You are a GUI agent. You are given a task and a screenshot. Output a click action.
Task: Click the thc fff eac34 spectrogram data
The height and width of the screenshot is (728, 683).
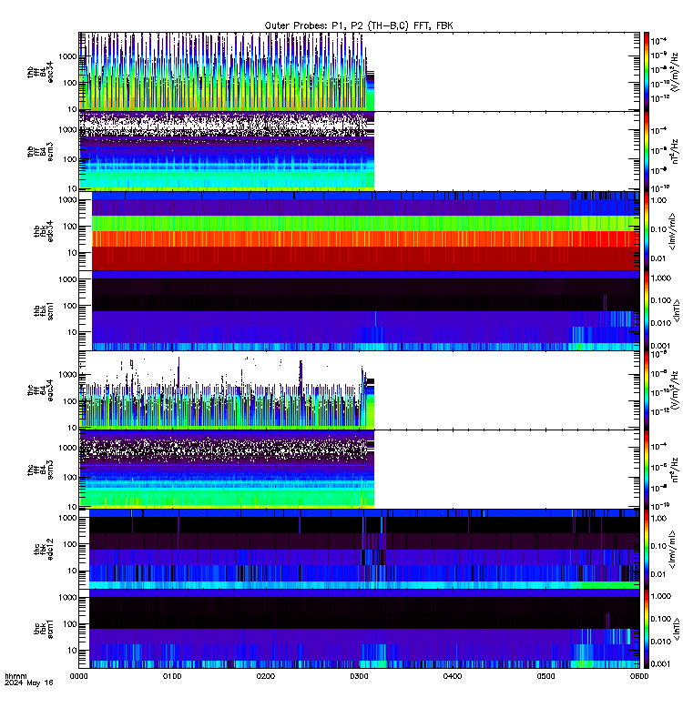coord(227,395)
